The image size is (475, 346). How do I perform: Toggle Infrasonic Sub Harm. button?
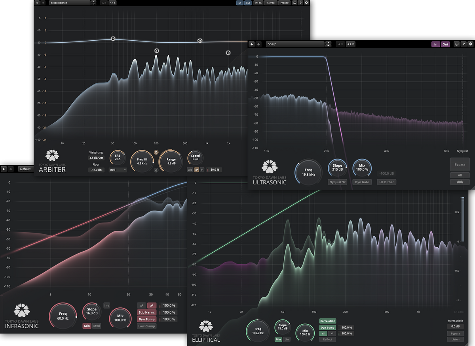pyautogui.click(x=146, y=312)
